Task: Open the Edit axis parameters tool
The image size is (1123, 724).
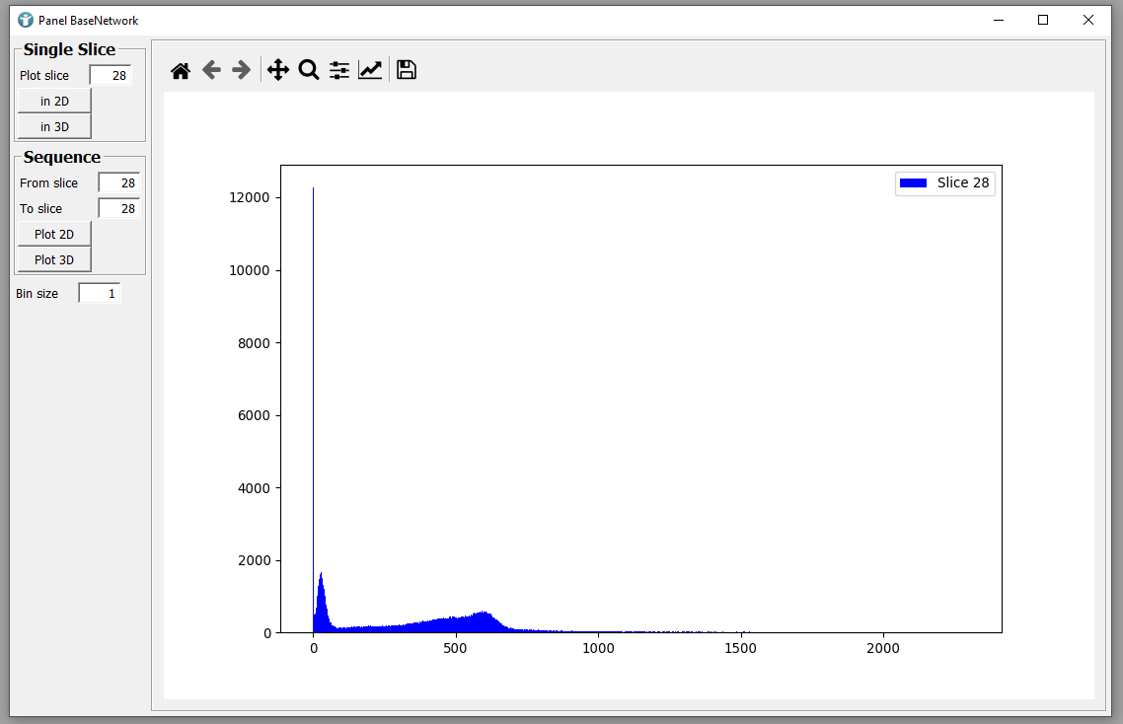Action: tap(370, 70)
